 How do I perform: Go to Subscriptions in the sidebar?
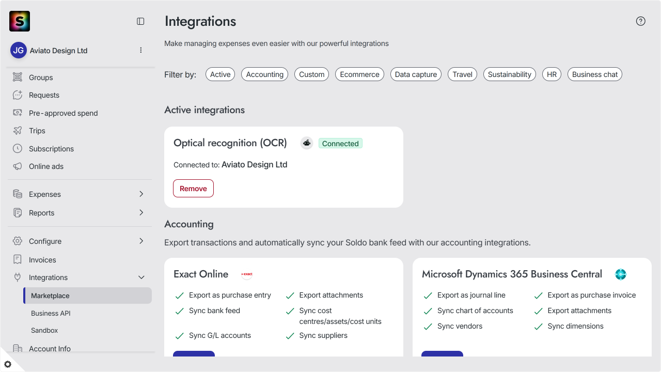pyautogui.click(x=51, y=149)
